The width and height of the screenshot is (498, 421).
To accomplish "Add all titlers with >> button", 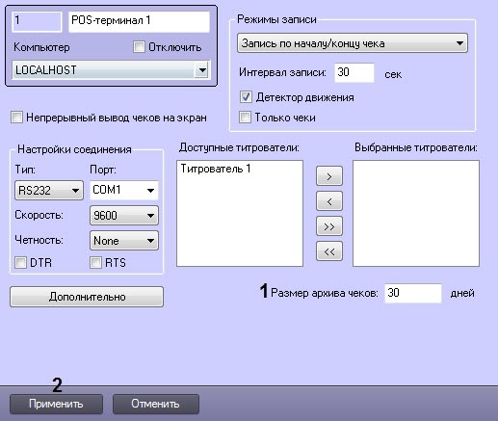I will pos(329,226).
